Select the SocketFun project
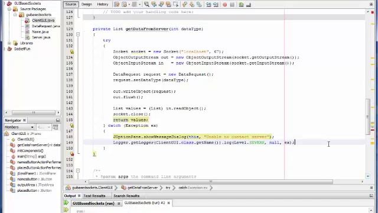 [22, 49]
